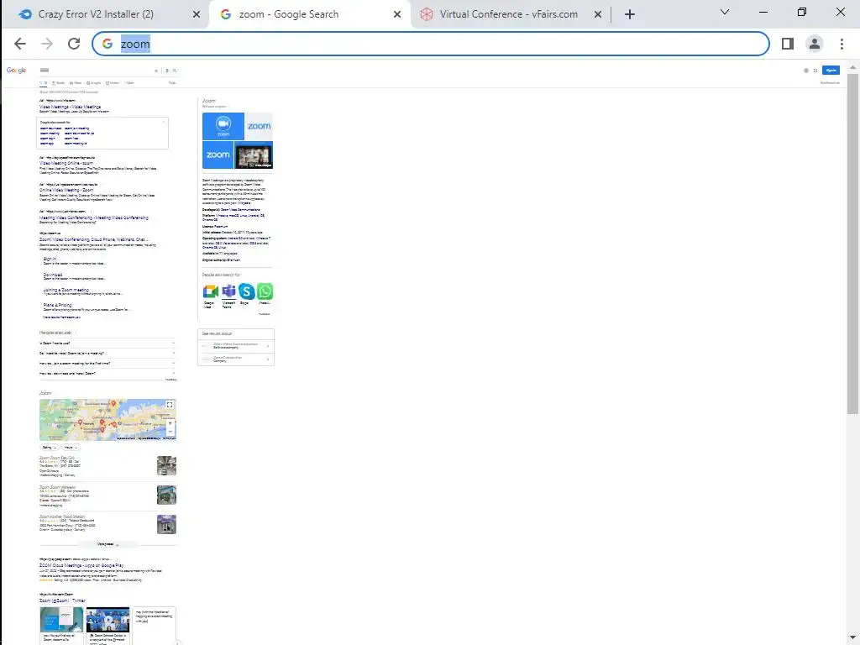Image resolution: width=860 pixels, height=645 pixels.
Task: Open Video Meeting Online - zoom link
Action: coord(66,163)
